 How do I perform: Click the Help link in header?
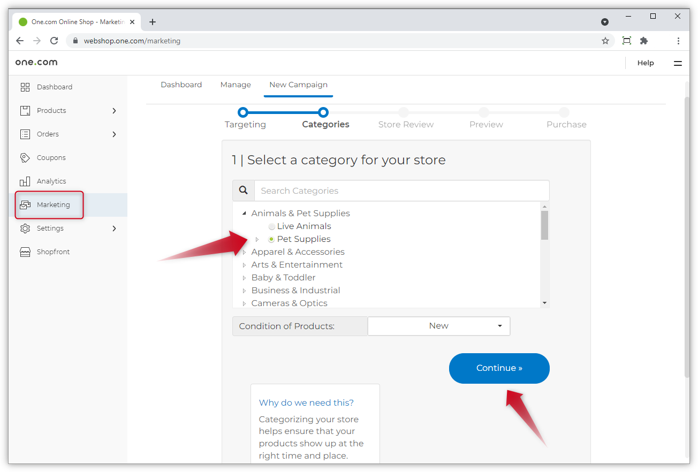click(646, 63)
